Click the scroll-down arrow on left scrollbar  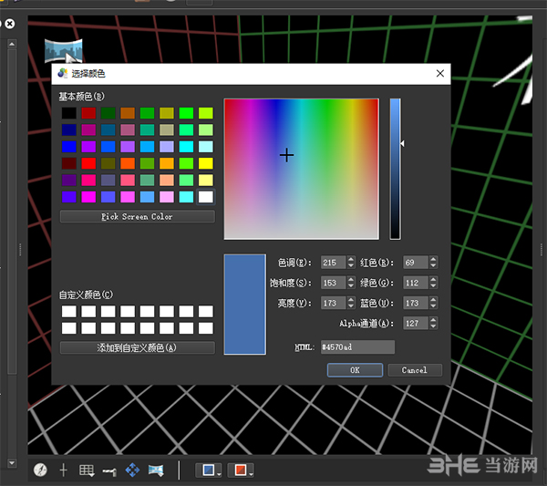coord(12,463)
